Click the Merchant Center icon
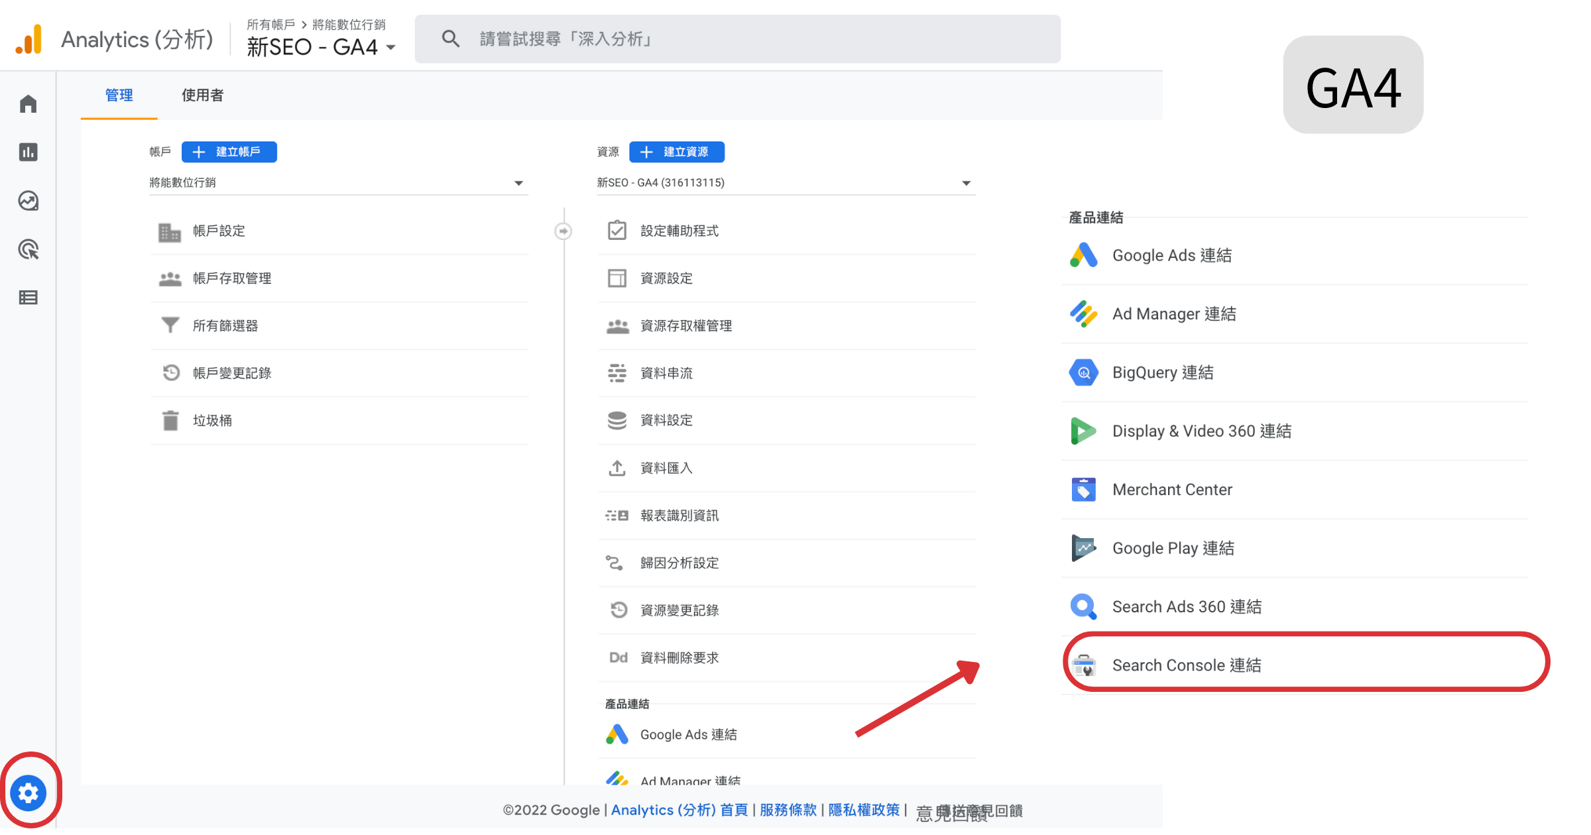1591x835 pixels. click(x=1083, y=490)
